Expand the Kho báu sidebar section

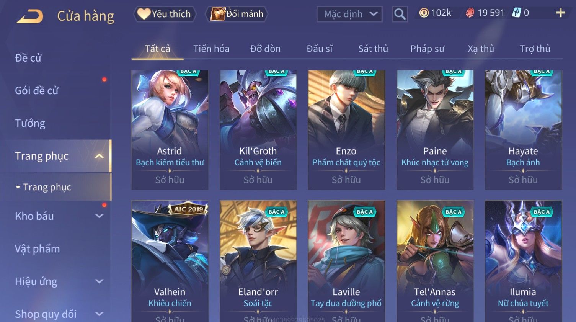(x=99, y=216)
